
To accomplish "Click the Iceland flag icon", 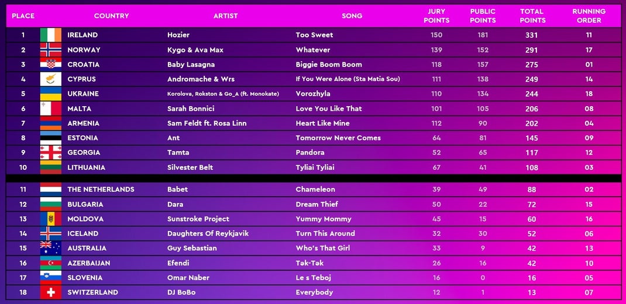I will tap(51, 233).
